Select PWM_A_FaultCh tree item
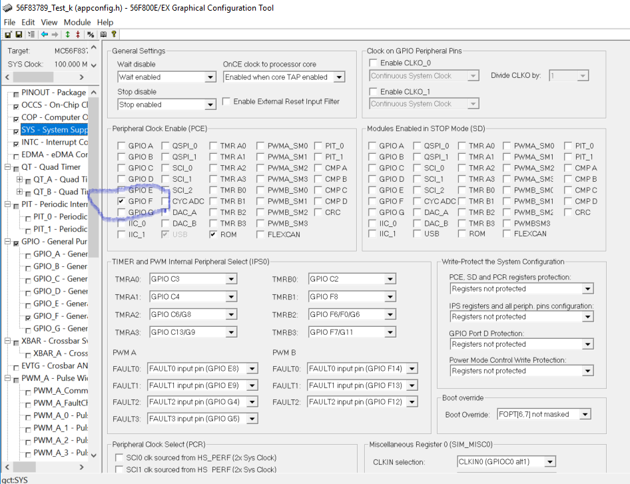Screen dimensions: 630x484 (x=60, y=403)
